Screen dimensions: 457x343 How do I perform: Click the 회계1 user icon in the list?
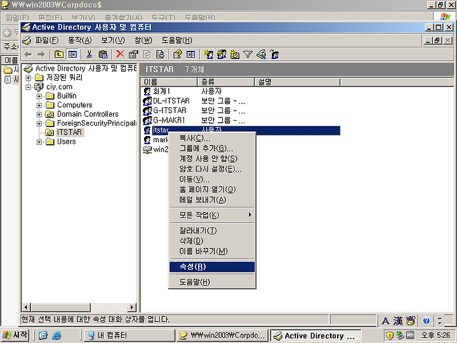tap(147, 91)
